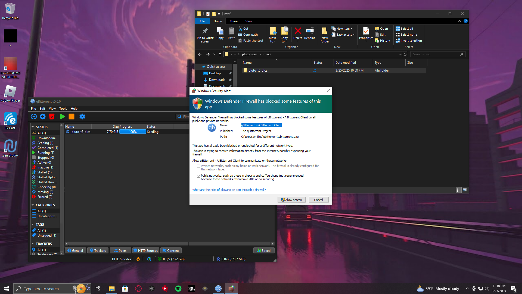Switch to the Share ribbon tab
The image size is (522, 294).
click(234, 21)
